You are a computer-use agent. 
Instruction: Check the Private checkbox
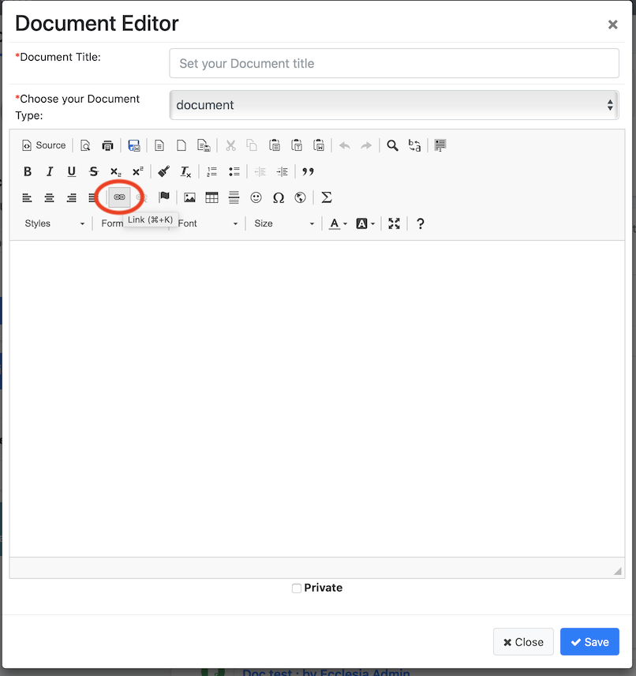click(x=297, y=588)
